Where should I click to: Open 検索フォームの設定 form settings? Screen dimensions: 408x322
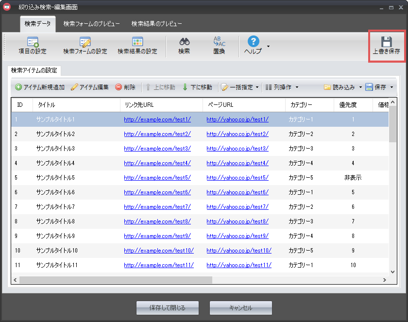click(85, 42)
